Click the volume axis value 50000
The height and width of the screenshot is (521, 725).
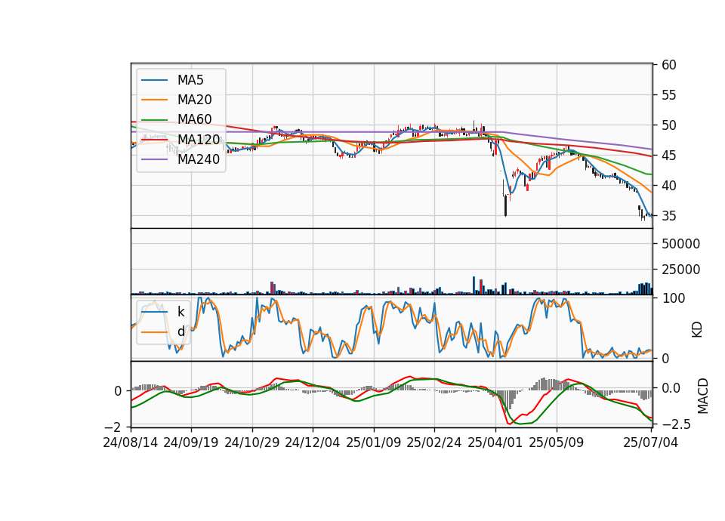(680, 244)
